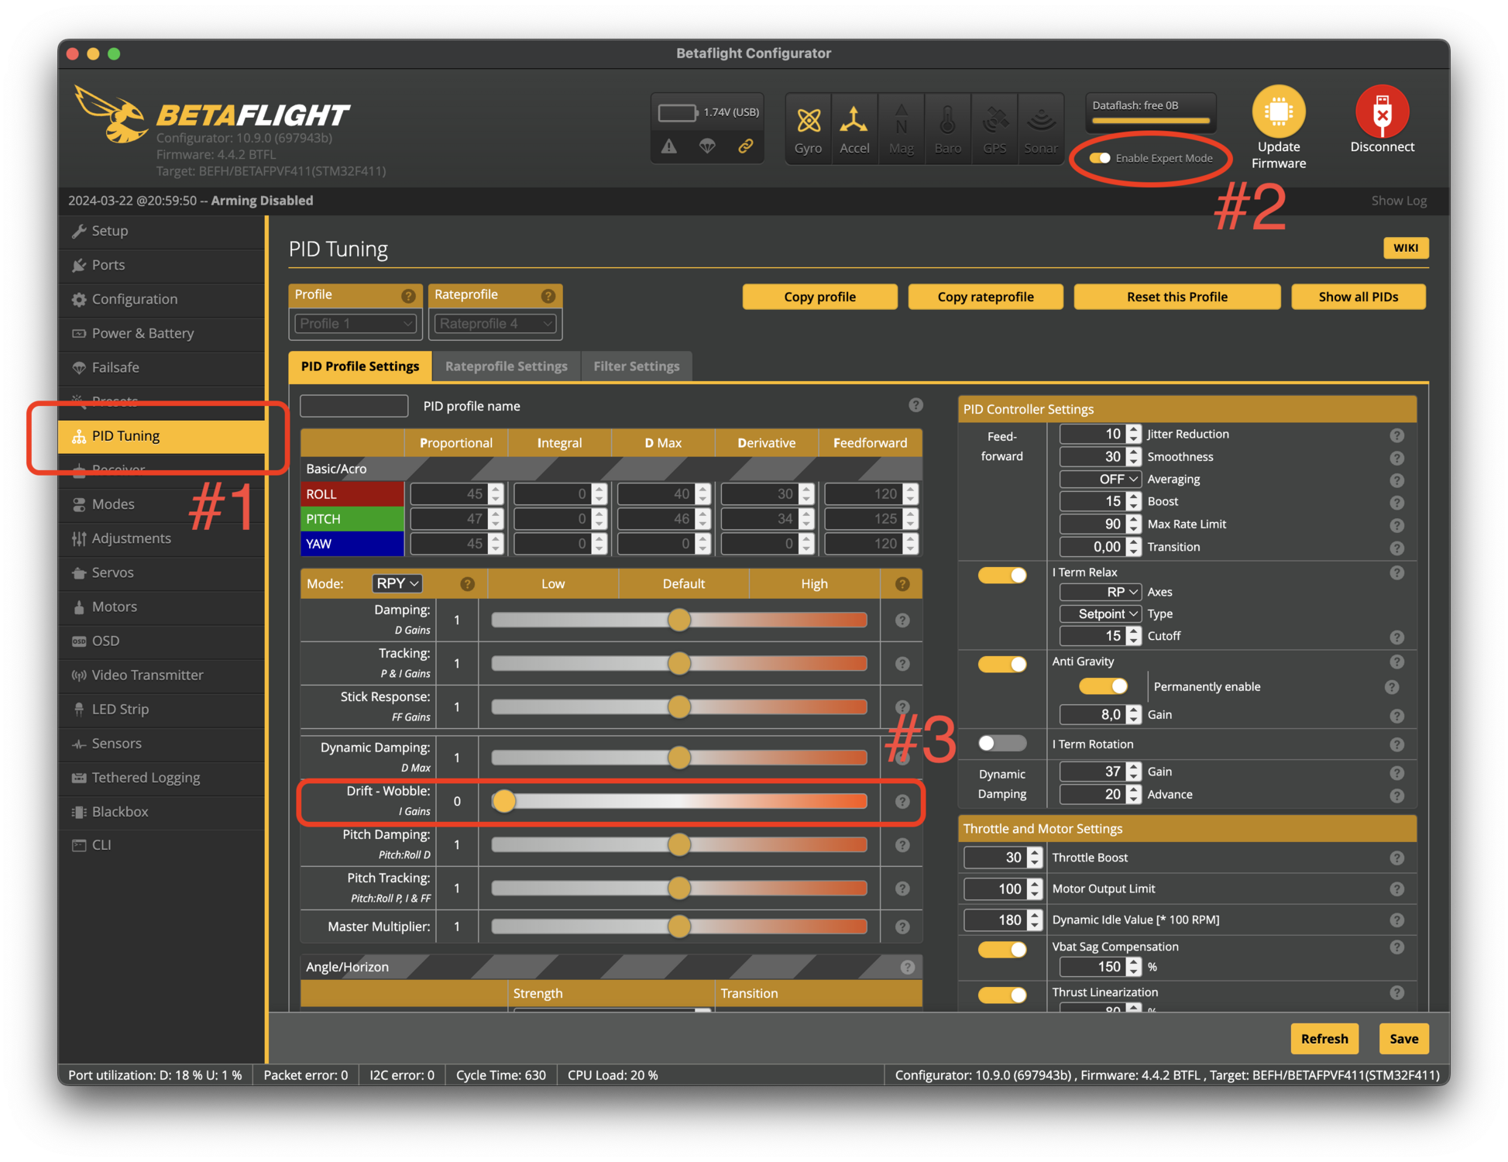Click the PID profile name field
Viewport: 1508px width, 1162px height.
354,406
